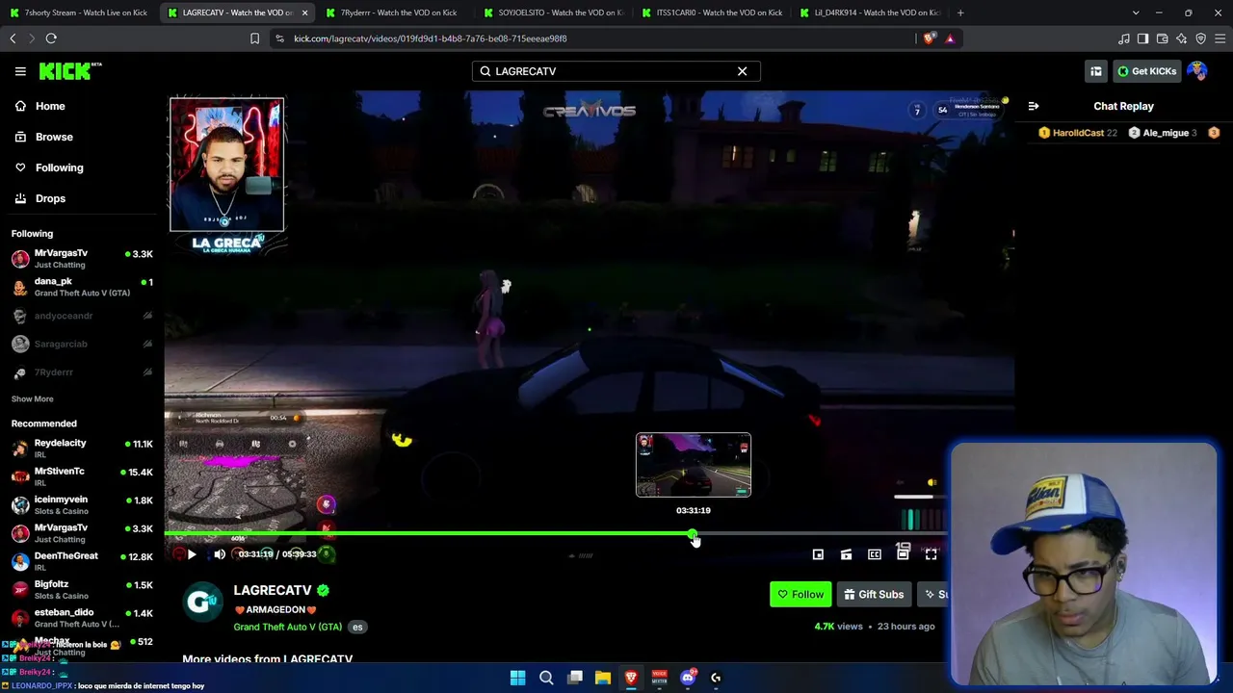Viewport: 1233px width, 693px height.
Task: Go to the Kick logo homepage
Action: tap(69, 71)
